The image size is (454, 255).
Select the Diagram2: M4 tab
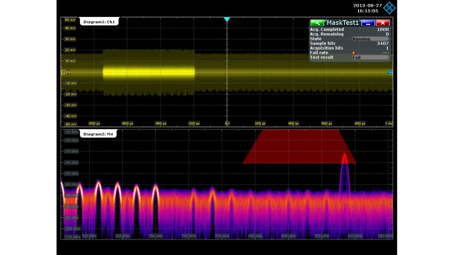pyautogui.click(x=98, y=134)
